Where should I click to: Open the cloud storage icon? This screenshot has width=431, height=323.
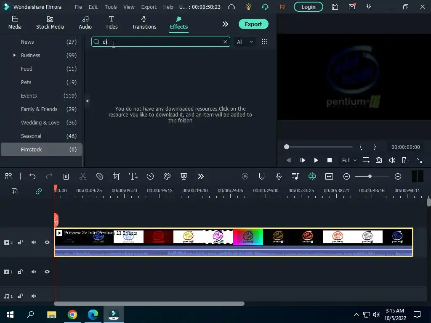point(231,7)
